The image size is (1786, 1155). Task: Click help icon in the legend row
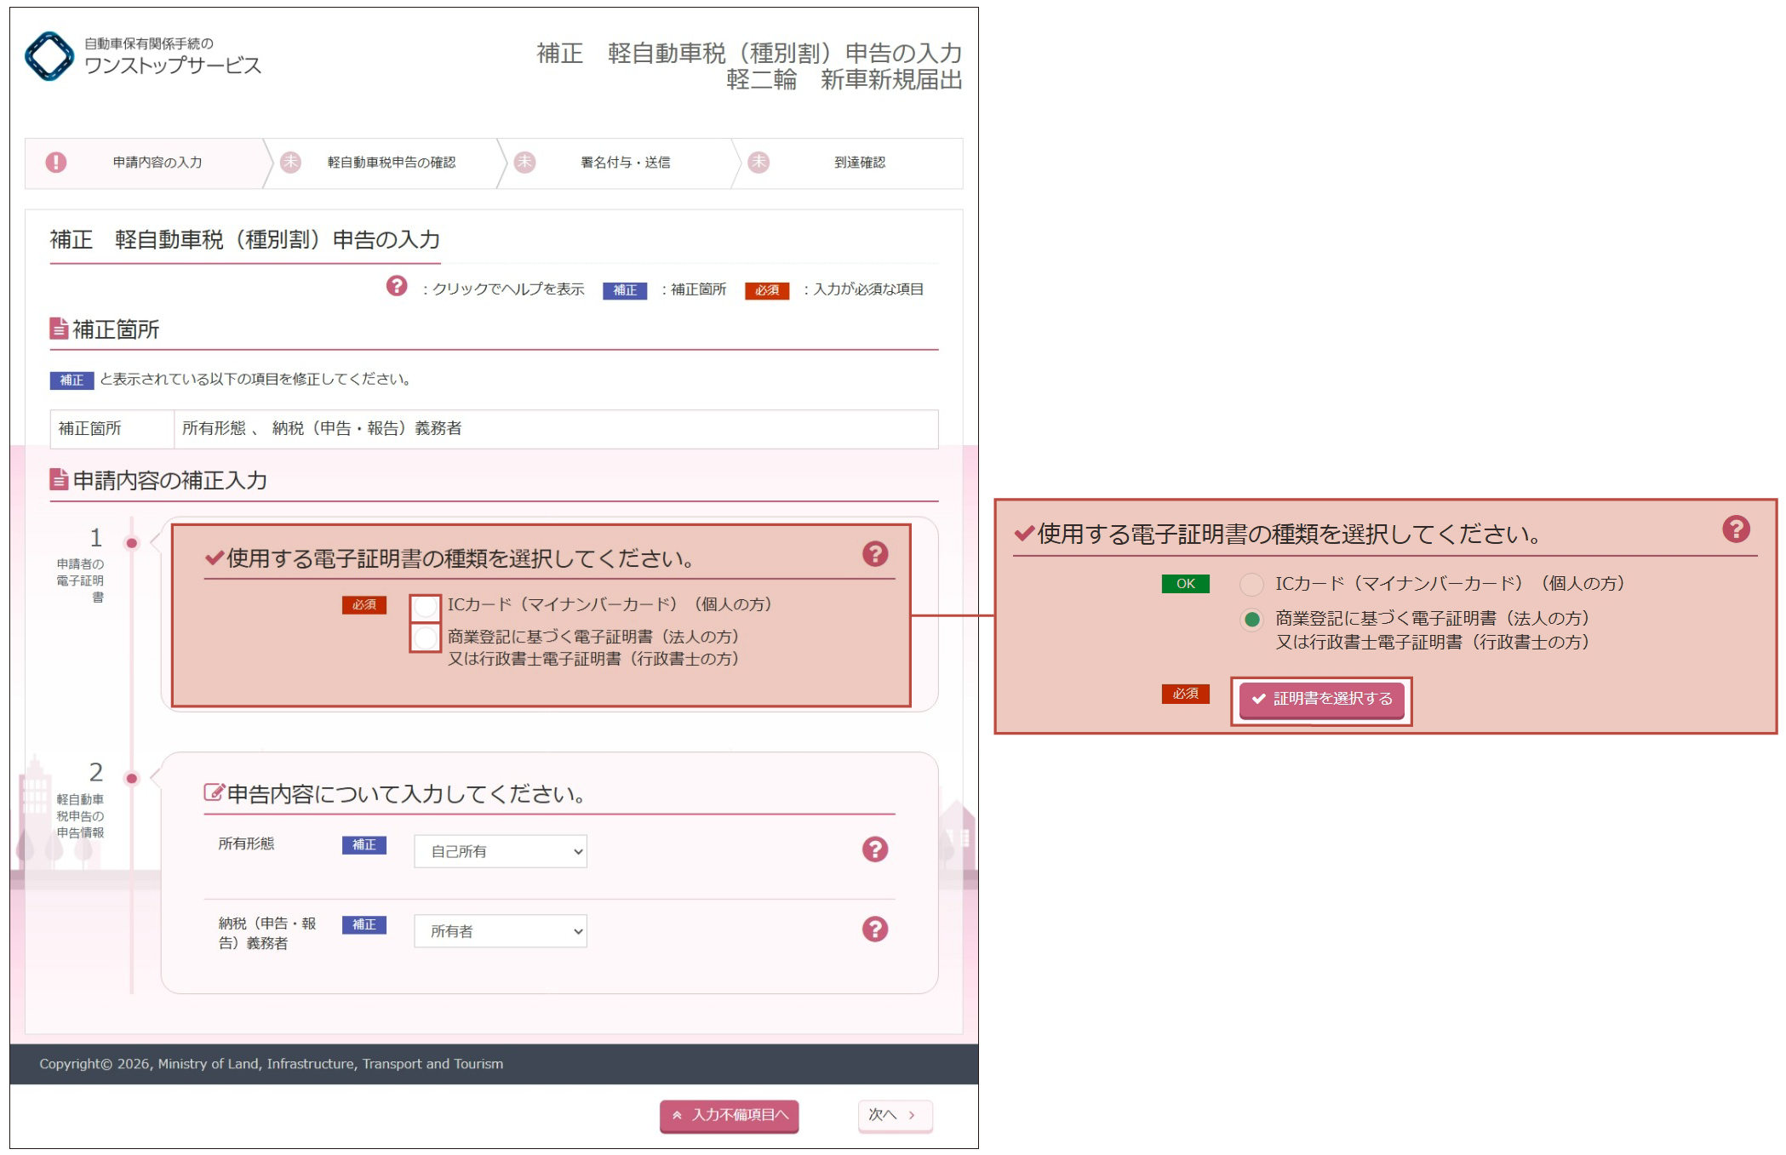[397, 286]
